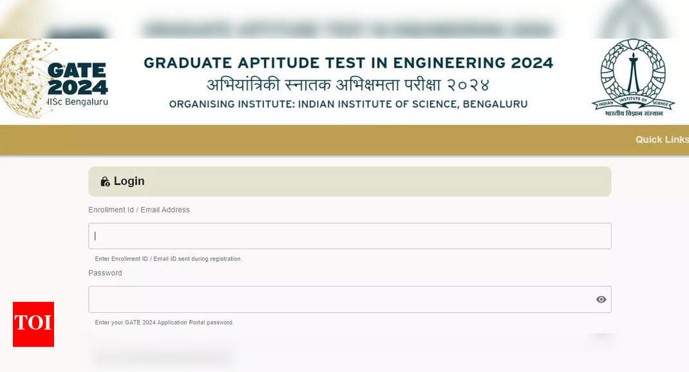Click the padlock icon beside Login heading
Viewport: 689px width, 372px height.
[x=105, y=181]
